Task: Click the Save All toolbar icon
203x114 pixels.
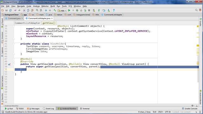Action: [x=6, y=10]
